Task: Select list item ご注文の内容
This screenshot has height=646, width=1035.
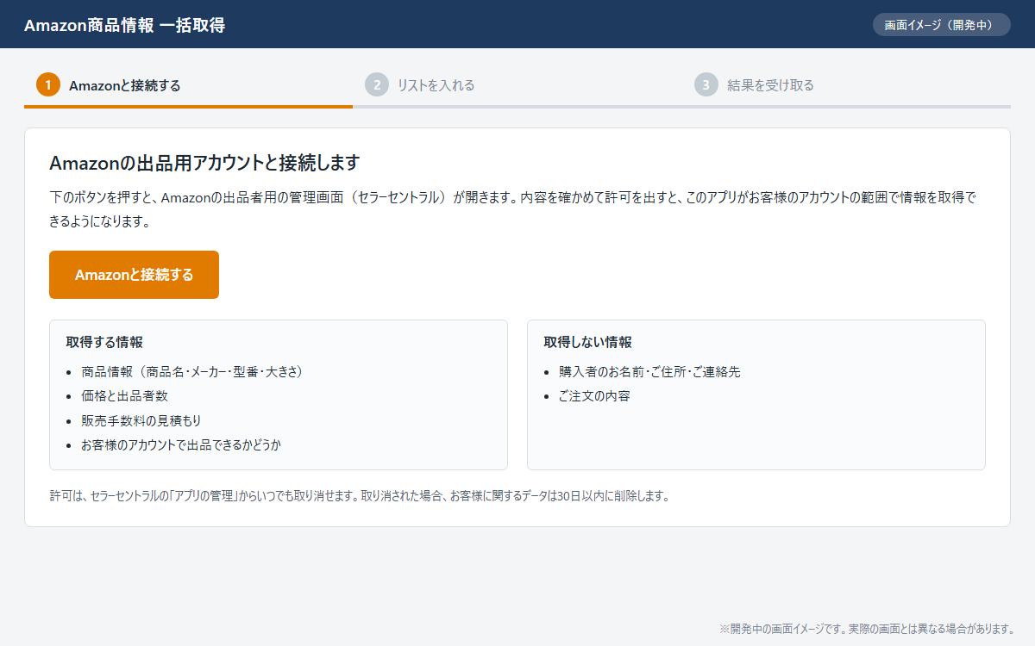Action: [x=594, y=396]
